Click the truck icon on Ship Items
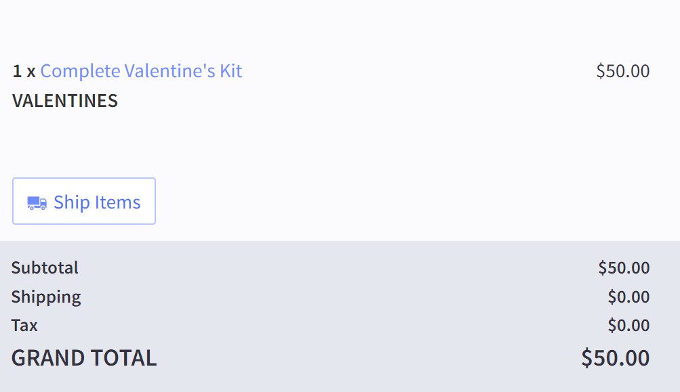The width and height of the screenshot is (680, 392). click(x=37, y=202)
